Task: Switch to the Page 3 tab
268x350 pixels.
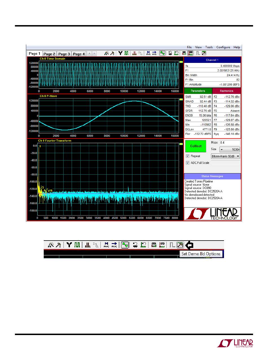Action: click(64, 54)
